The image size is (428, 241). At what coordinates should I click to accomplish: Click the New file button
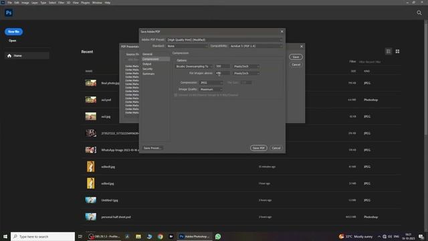13,31
